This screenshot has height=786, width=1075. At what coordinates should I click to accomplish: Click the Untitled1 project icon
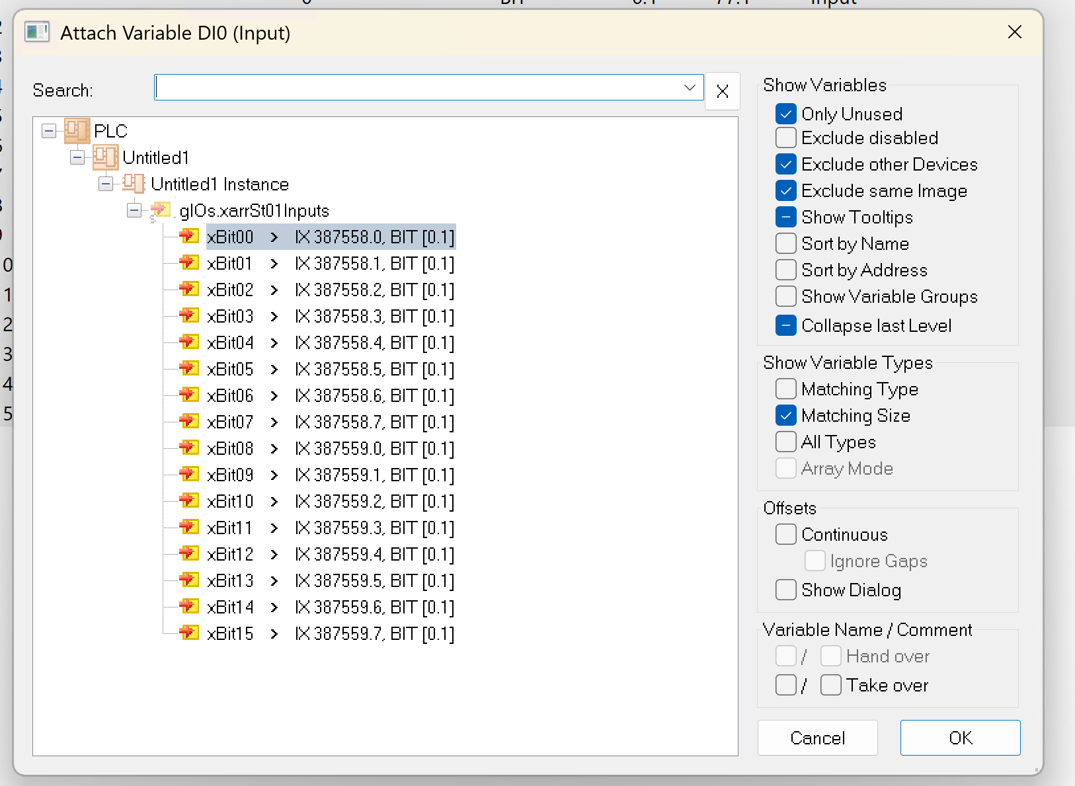tap(106, 157)
